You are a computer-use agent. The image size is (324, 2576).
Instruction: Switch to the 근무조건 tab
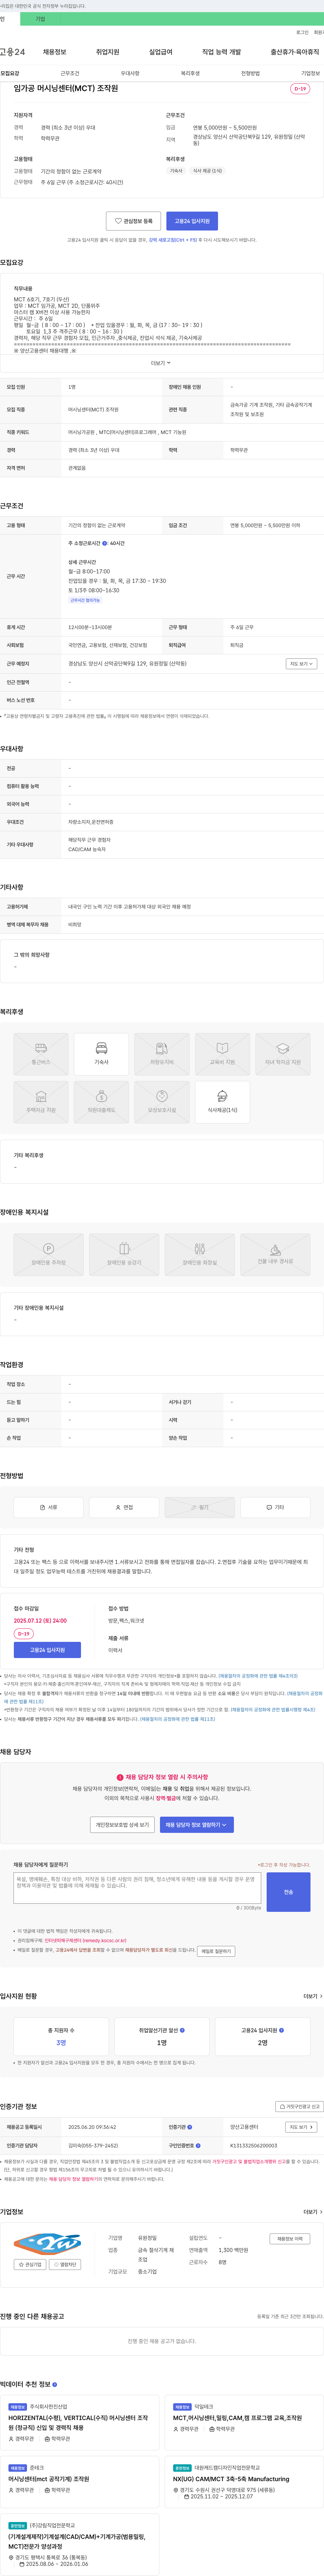pyautogui.click(x=70, y=73)
